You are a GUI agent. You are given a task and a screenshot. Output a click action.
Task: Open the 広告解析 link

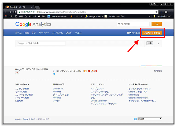[19, 101]
